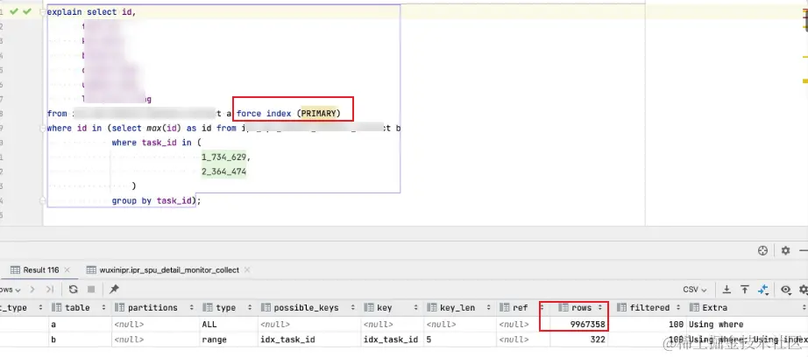Viewport: 808px width, 357px height.
Task: Click the PRIMARY keyword in the editor
Action: [x=318, y=113]
